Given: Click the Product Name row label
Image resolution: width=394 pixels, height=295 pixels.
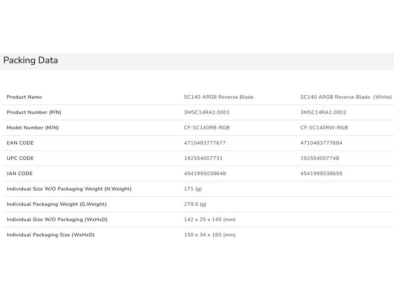Looking at the screenshot, I should (24, 97).
